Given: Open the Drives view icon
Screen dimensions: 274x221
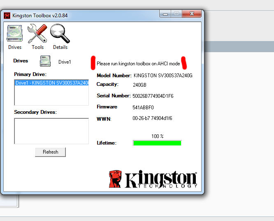Looking at the screenshot, I should click(x=15, y=33).
